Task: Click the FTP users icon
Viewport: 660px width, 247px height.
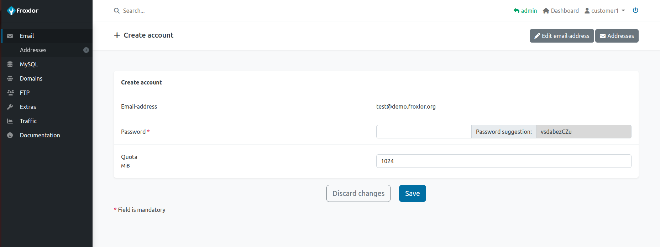Action: 10,93
